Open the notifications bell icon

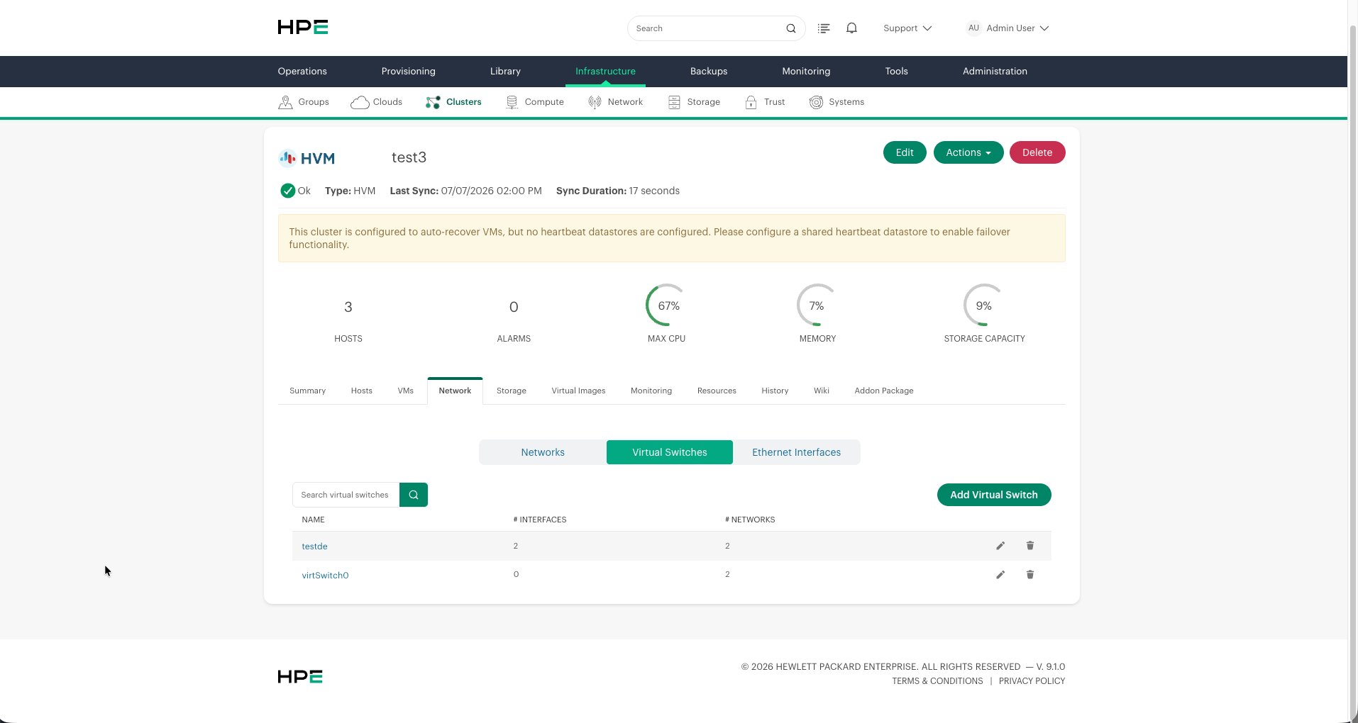(x=852, y=28)
